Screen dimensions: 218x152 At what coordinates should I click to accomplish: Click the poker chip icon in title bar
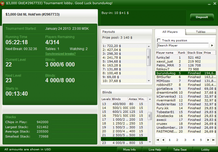coord(2,3)
